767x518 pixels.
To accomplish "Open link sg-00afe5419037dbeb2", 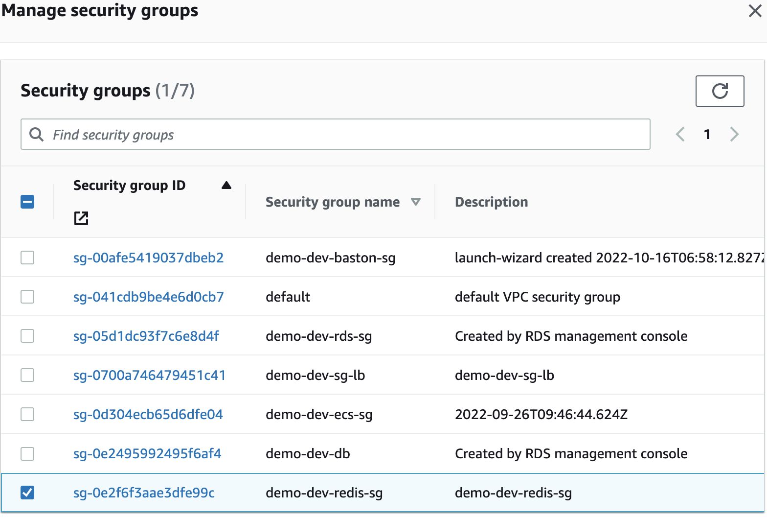I will (148, 258).
